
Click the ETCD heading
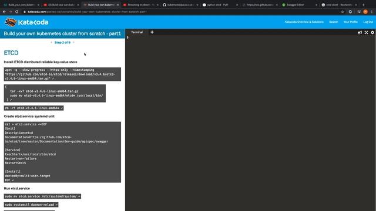pos(11,53)
